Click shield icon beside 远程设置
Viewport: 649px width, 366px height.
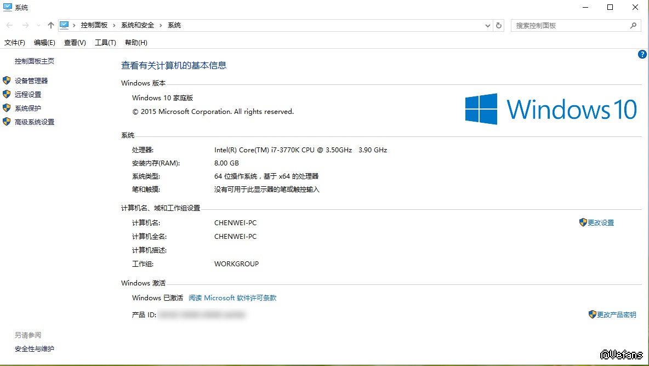pyautogui.click(x=7, y=94)
